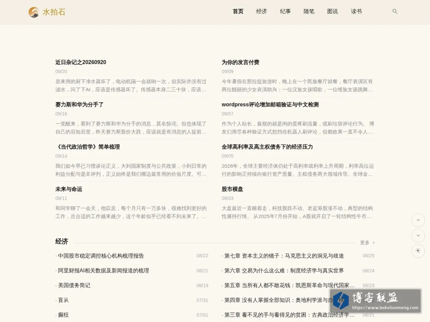430x322 pixels.
Task: Click the excerpt starting 我们如今早已习惯谈论正义
Action: pyautogui.click(x=131, y=170)
